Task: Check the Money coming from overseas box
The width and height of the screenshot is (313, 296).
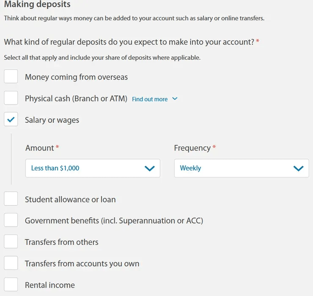Action: 11,76
